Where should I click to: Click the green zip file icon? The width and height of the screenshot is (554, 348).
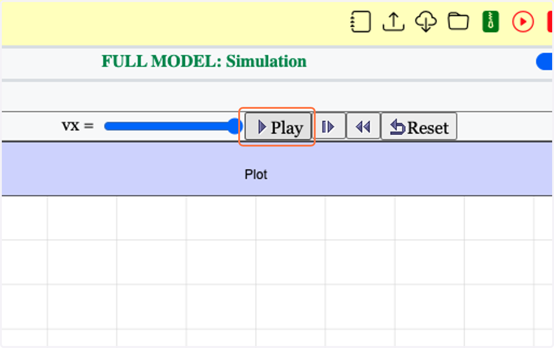click(491, 22)
